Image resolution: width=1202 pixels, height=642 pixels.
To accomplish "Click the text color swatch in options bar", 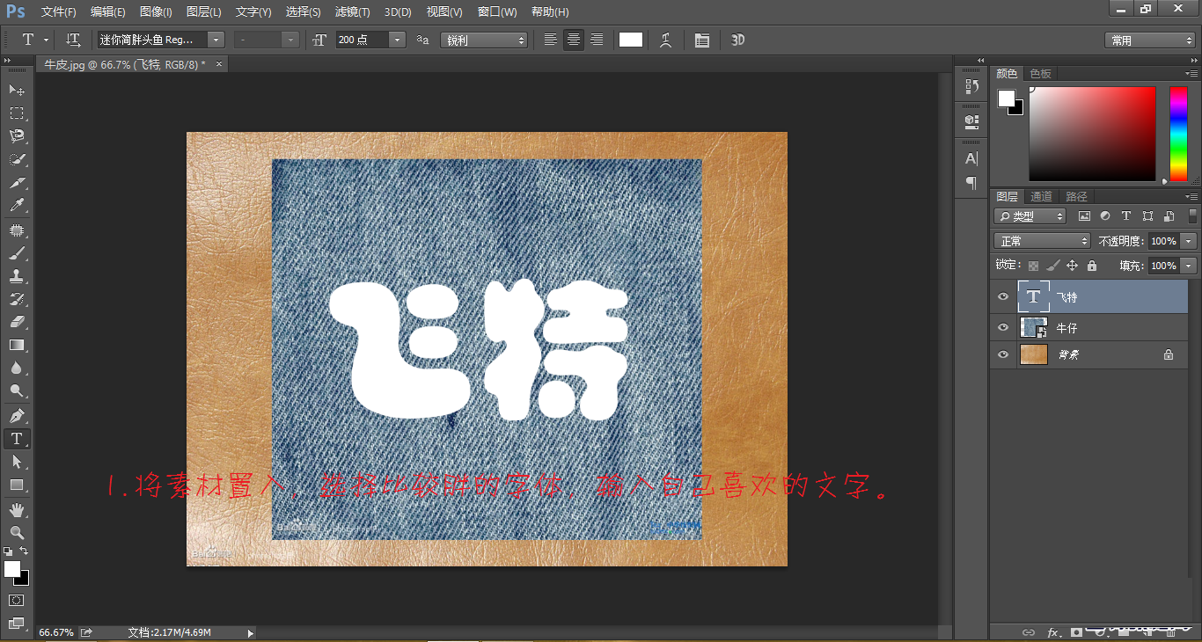I will [630, 40].
